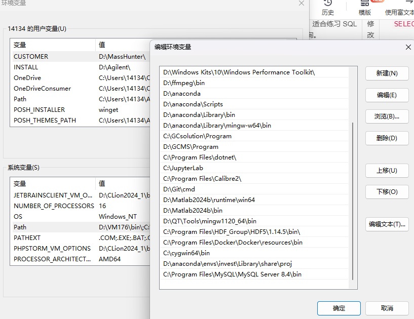Select the C:\Program Files\dotnet\ entry
The width and height of the screenshot is (414, 319).
(x=254, y=157)
